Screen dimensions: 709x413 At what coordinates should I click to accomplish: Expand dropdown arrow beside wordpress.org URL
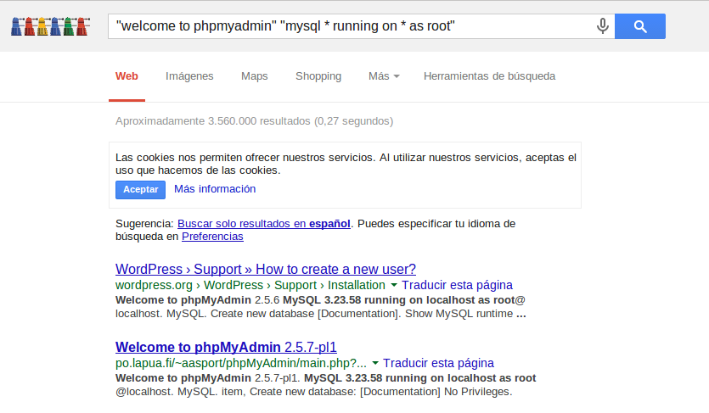(x=393, y=285)
